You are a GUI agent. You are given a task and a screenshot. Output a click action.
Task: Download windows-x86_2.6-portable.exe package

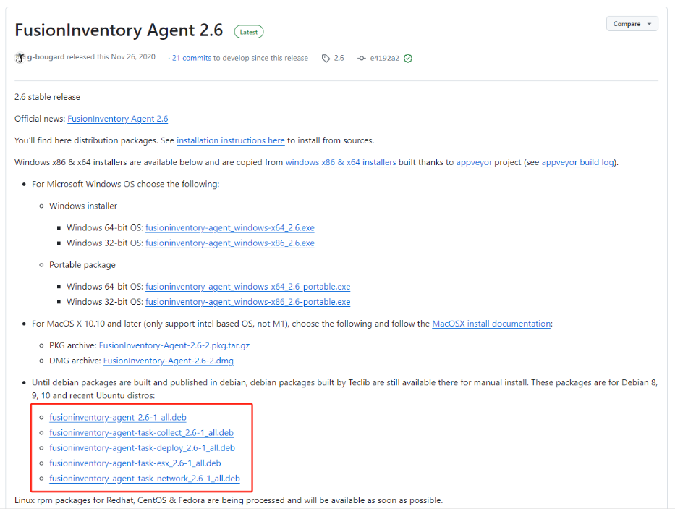[x=248, y=302]
